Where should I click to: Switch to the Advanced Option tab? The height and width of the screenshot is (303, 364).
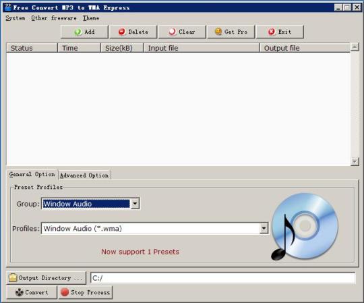(84, 175)
